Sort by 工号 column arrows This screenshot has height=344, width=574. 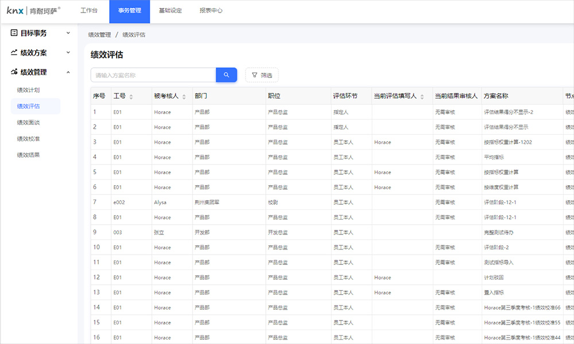click(x=131, y=96)
